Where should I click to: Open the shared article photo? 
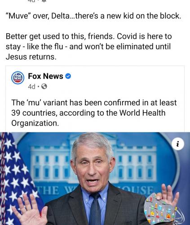[x=95, y=179]
